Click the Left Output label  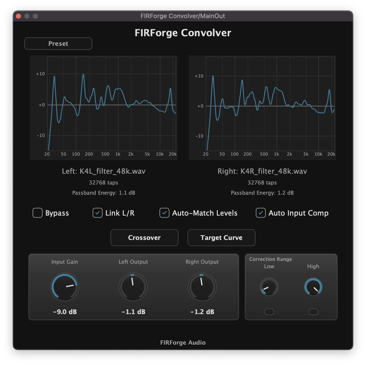coord(133,262)
